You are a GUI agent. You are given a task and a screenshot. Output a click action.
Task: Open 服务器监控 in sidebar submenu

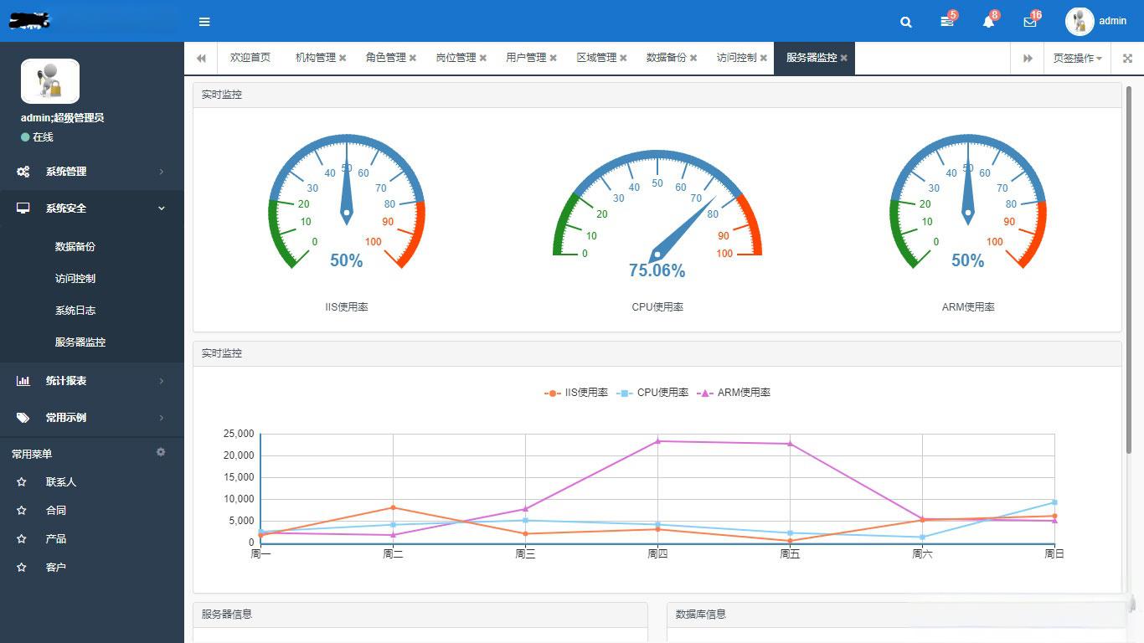tap(80, 342)
